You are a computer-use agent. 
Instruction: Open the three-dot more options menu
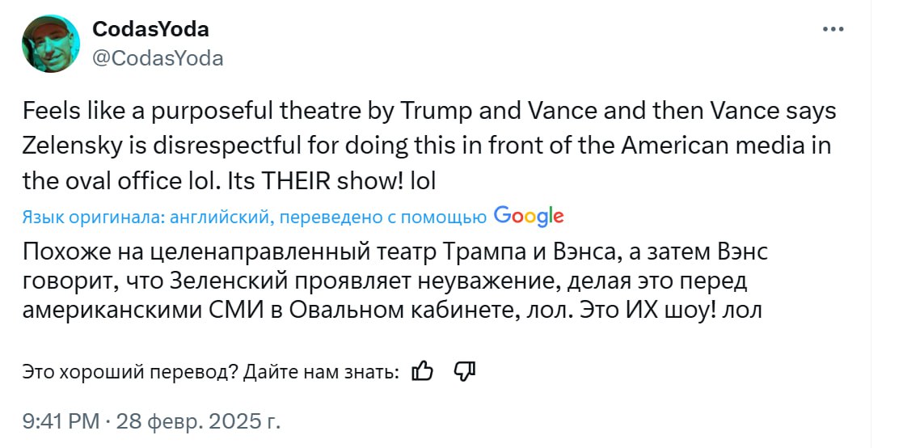click(833, 29)
